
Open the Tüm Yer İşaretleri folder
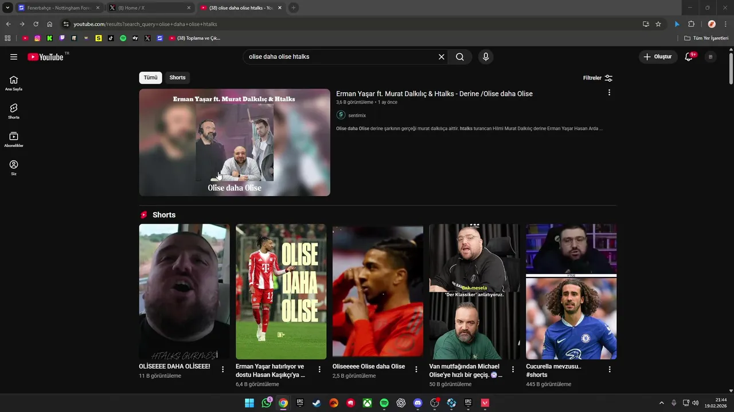tap(706, 38)
